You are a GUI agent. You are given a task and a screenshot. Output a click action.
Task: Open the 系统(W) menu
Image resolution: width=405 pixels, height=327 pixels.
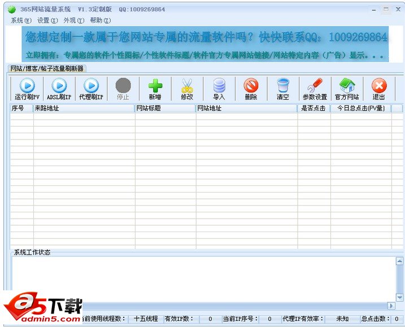pos(21,20)
